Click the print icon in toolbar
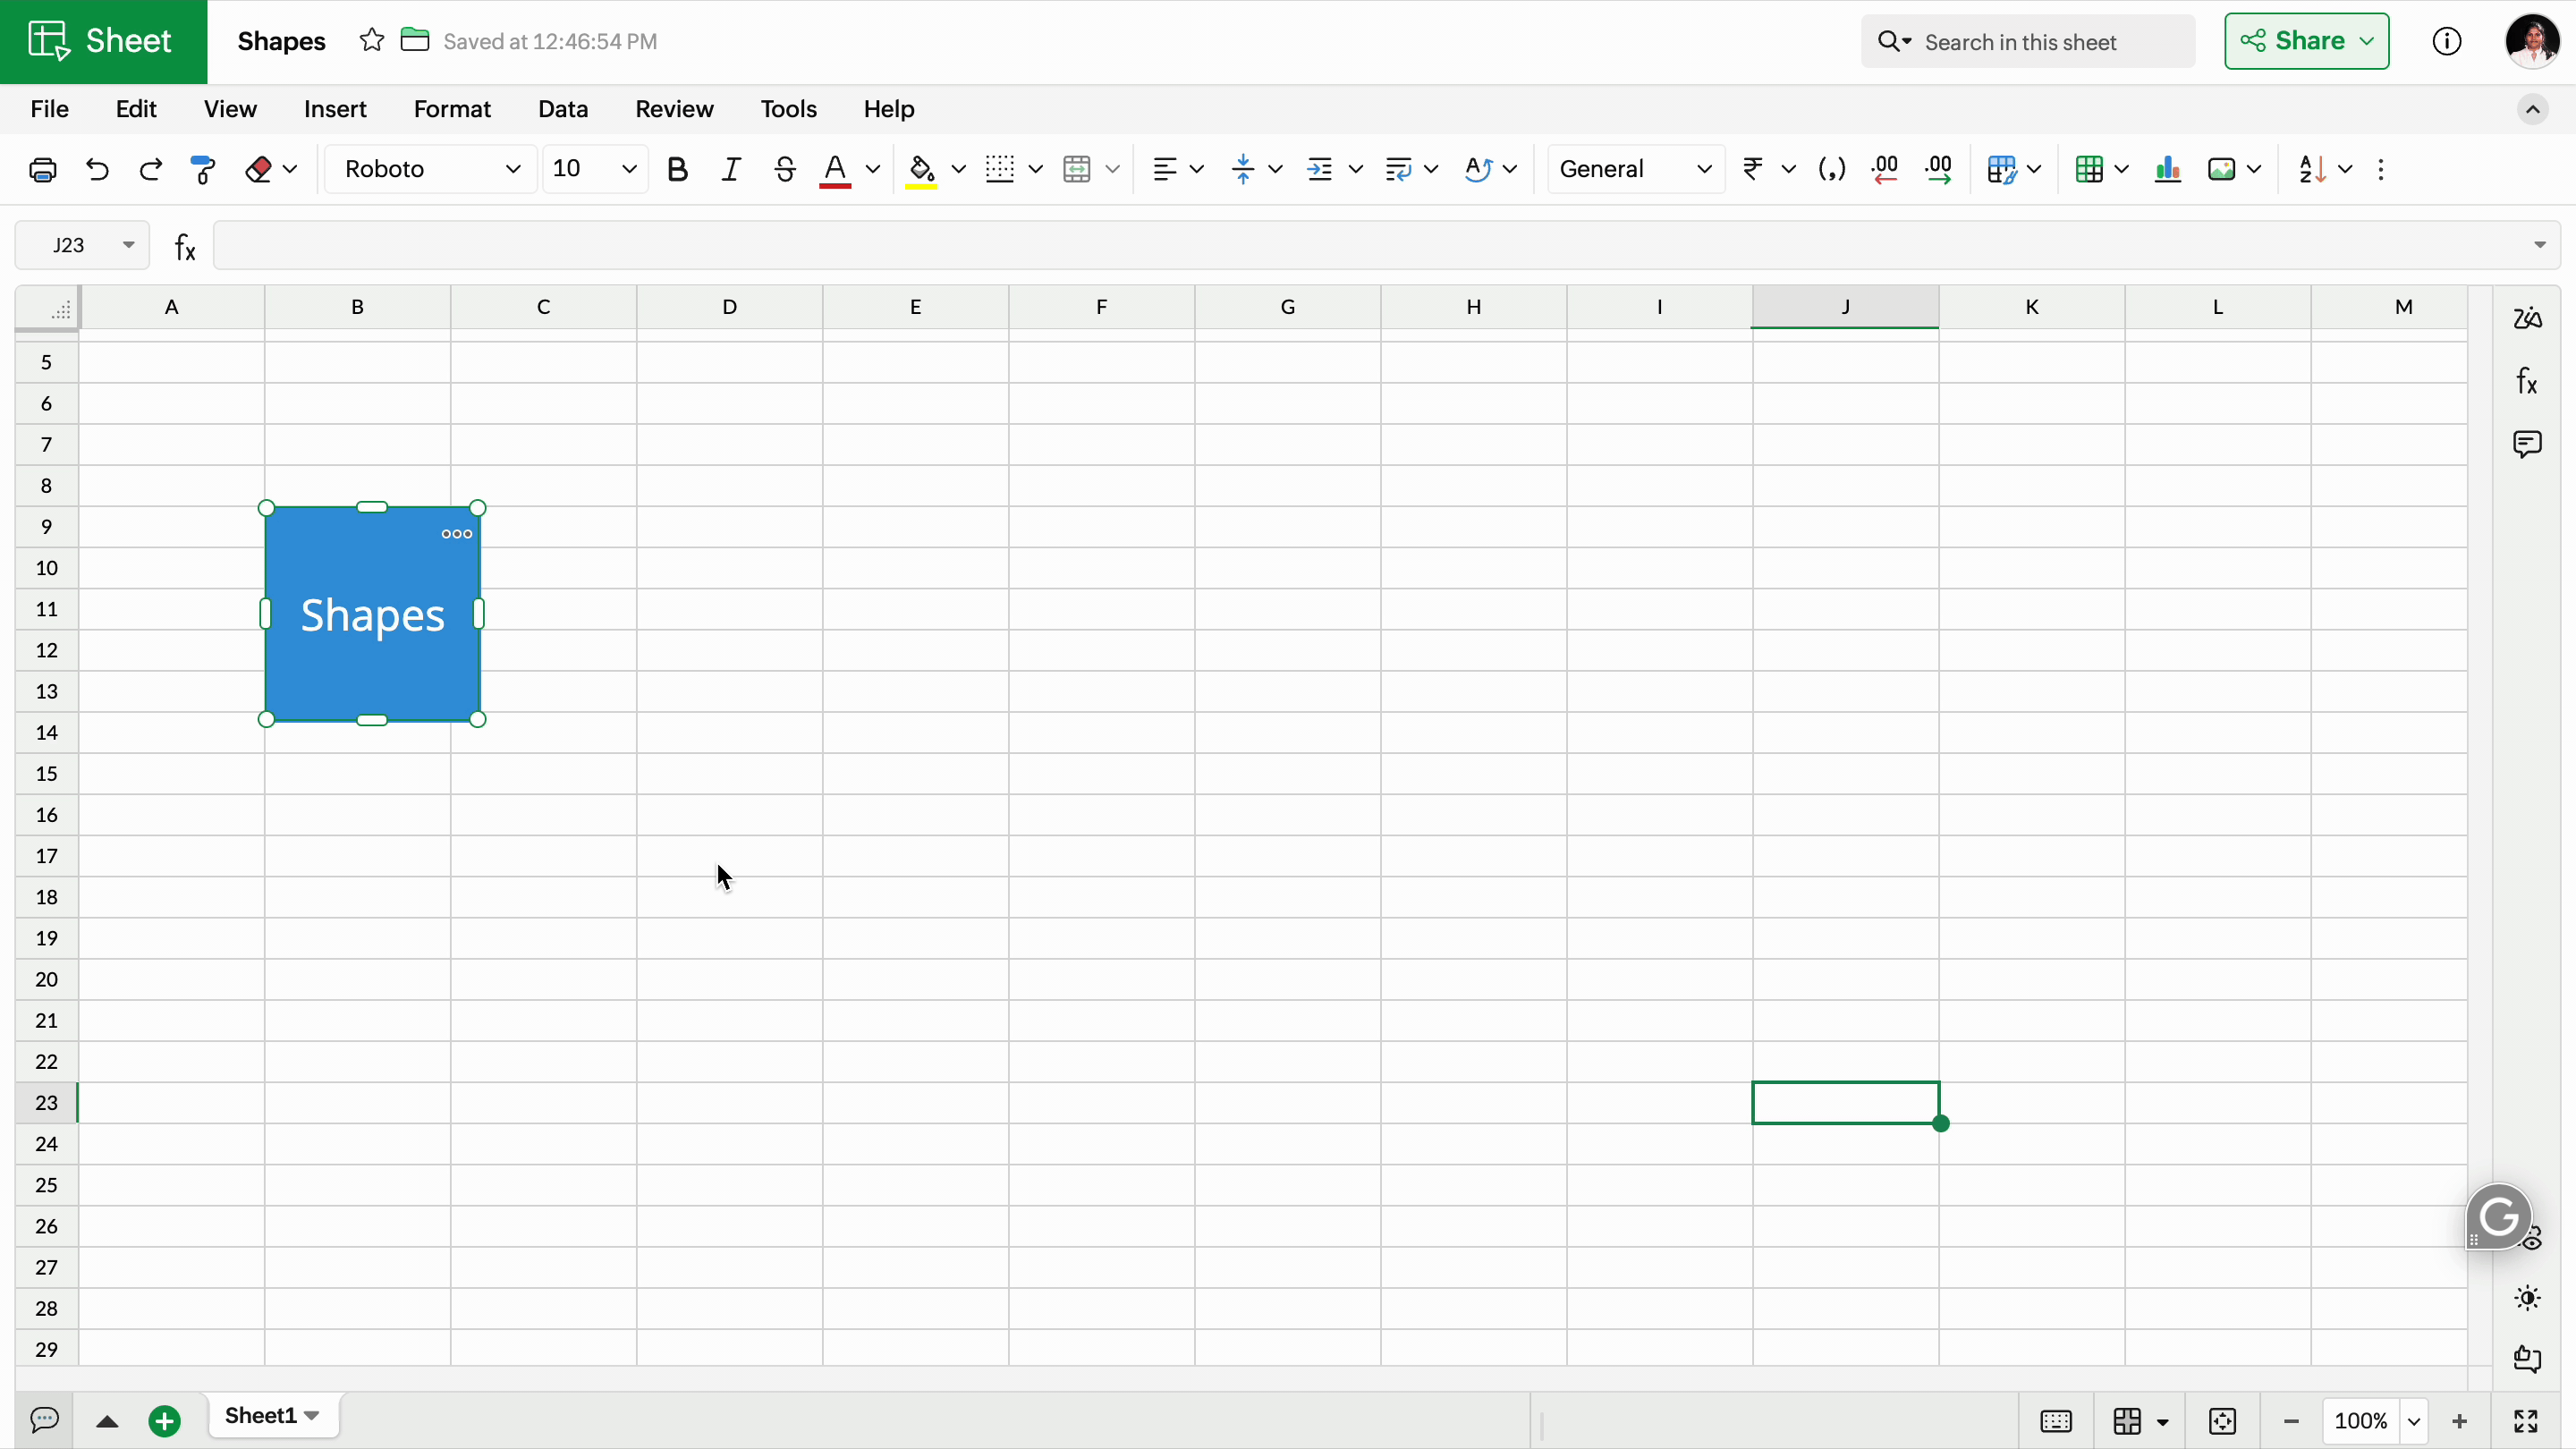2576x1449 pixels. 42,169
